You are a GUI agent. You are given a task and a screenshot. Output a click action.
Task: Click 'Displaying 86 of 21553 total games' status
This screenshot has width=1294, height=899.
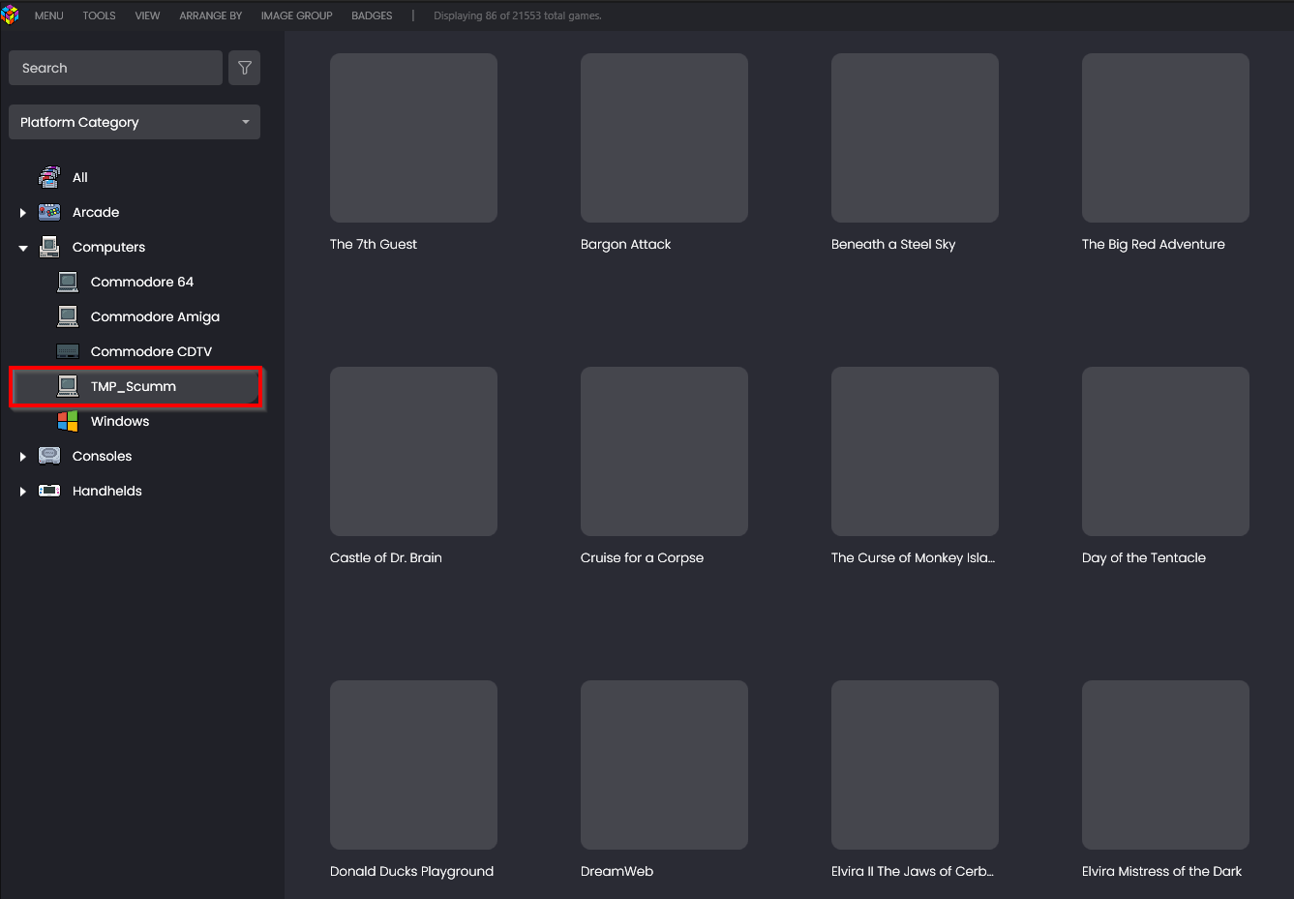[x=518, y=15]
